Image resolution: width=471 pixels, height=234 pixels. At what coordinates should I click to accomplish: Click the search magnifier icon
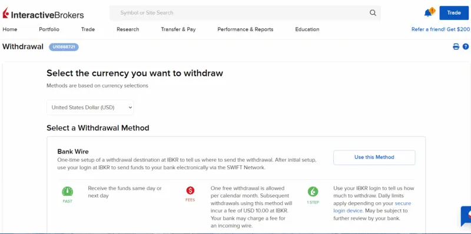pos(373,13)
